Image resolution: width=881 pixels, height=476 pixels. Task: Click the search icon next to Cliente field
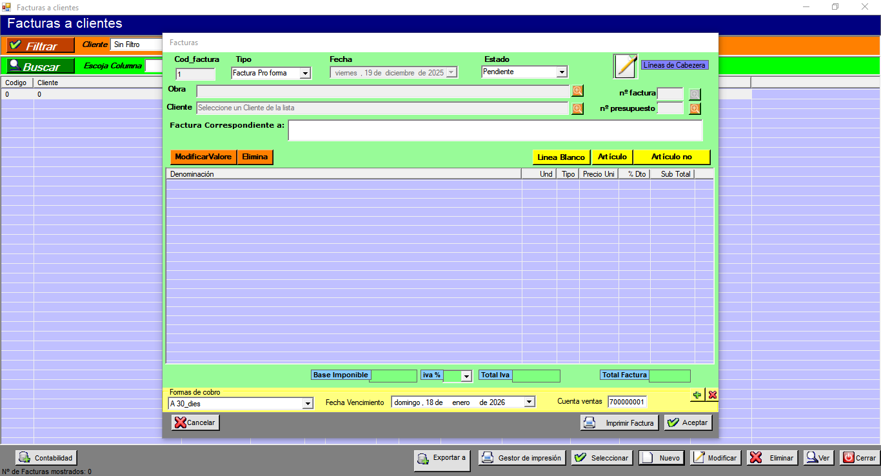[577, 108]
